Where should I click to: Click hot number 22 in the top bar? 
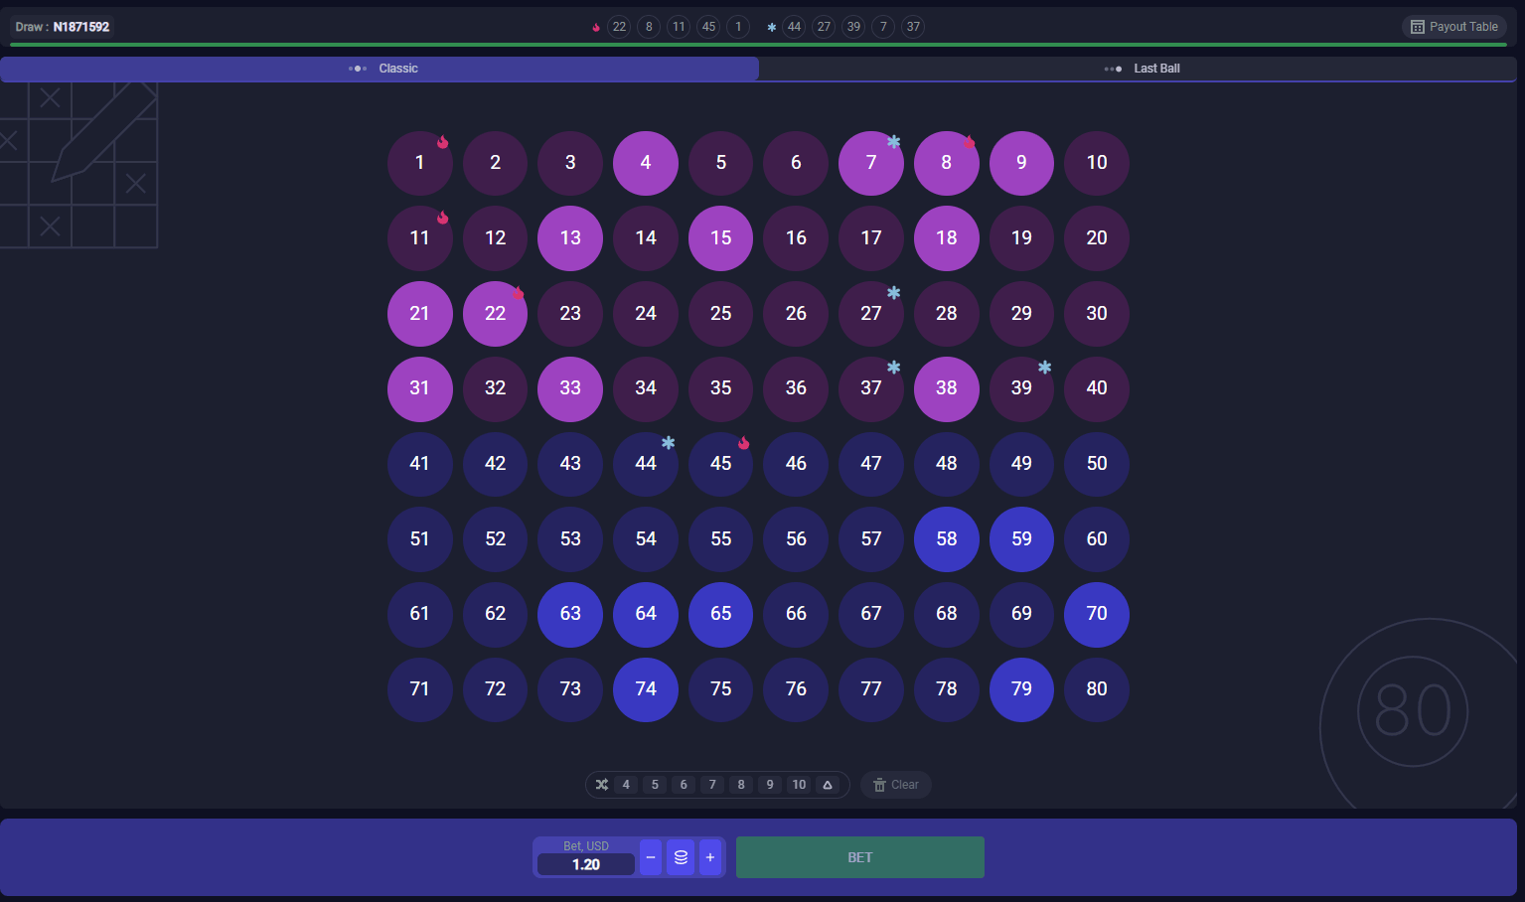pos(619,27)
